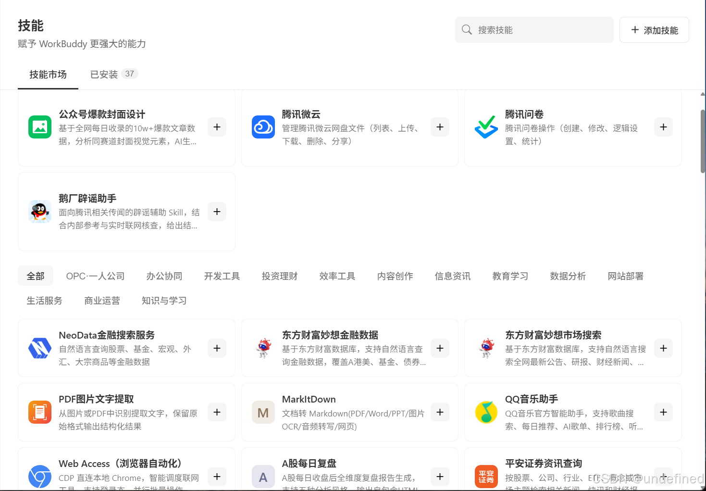This screenshot has width=706, height=491.
Task: Select the 全部 category filter
Action: tap(36, 276)
